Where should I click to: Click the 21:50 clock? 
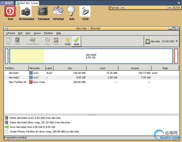(176, 8)
